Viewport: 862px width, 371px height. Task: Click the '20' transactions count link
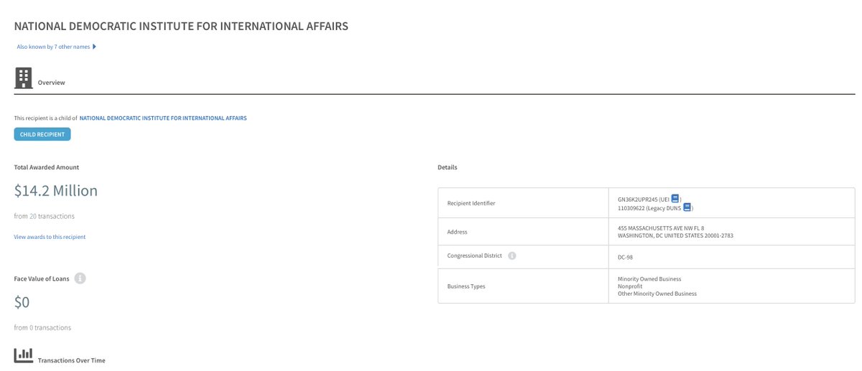click(x=33, y=216)
